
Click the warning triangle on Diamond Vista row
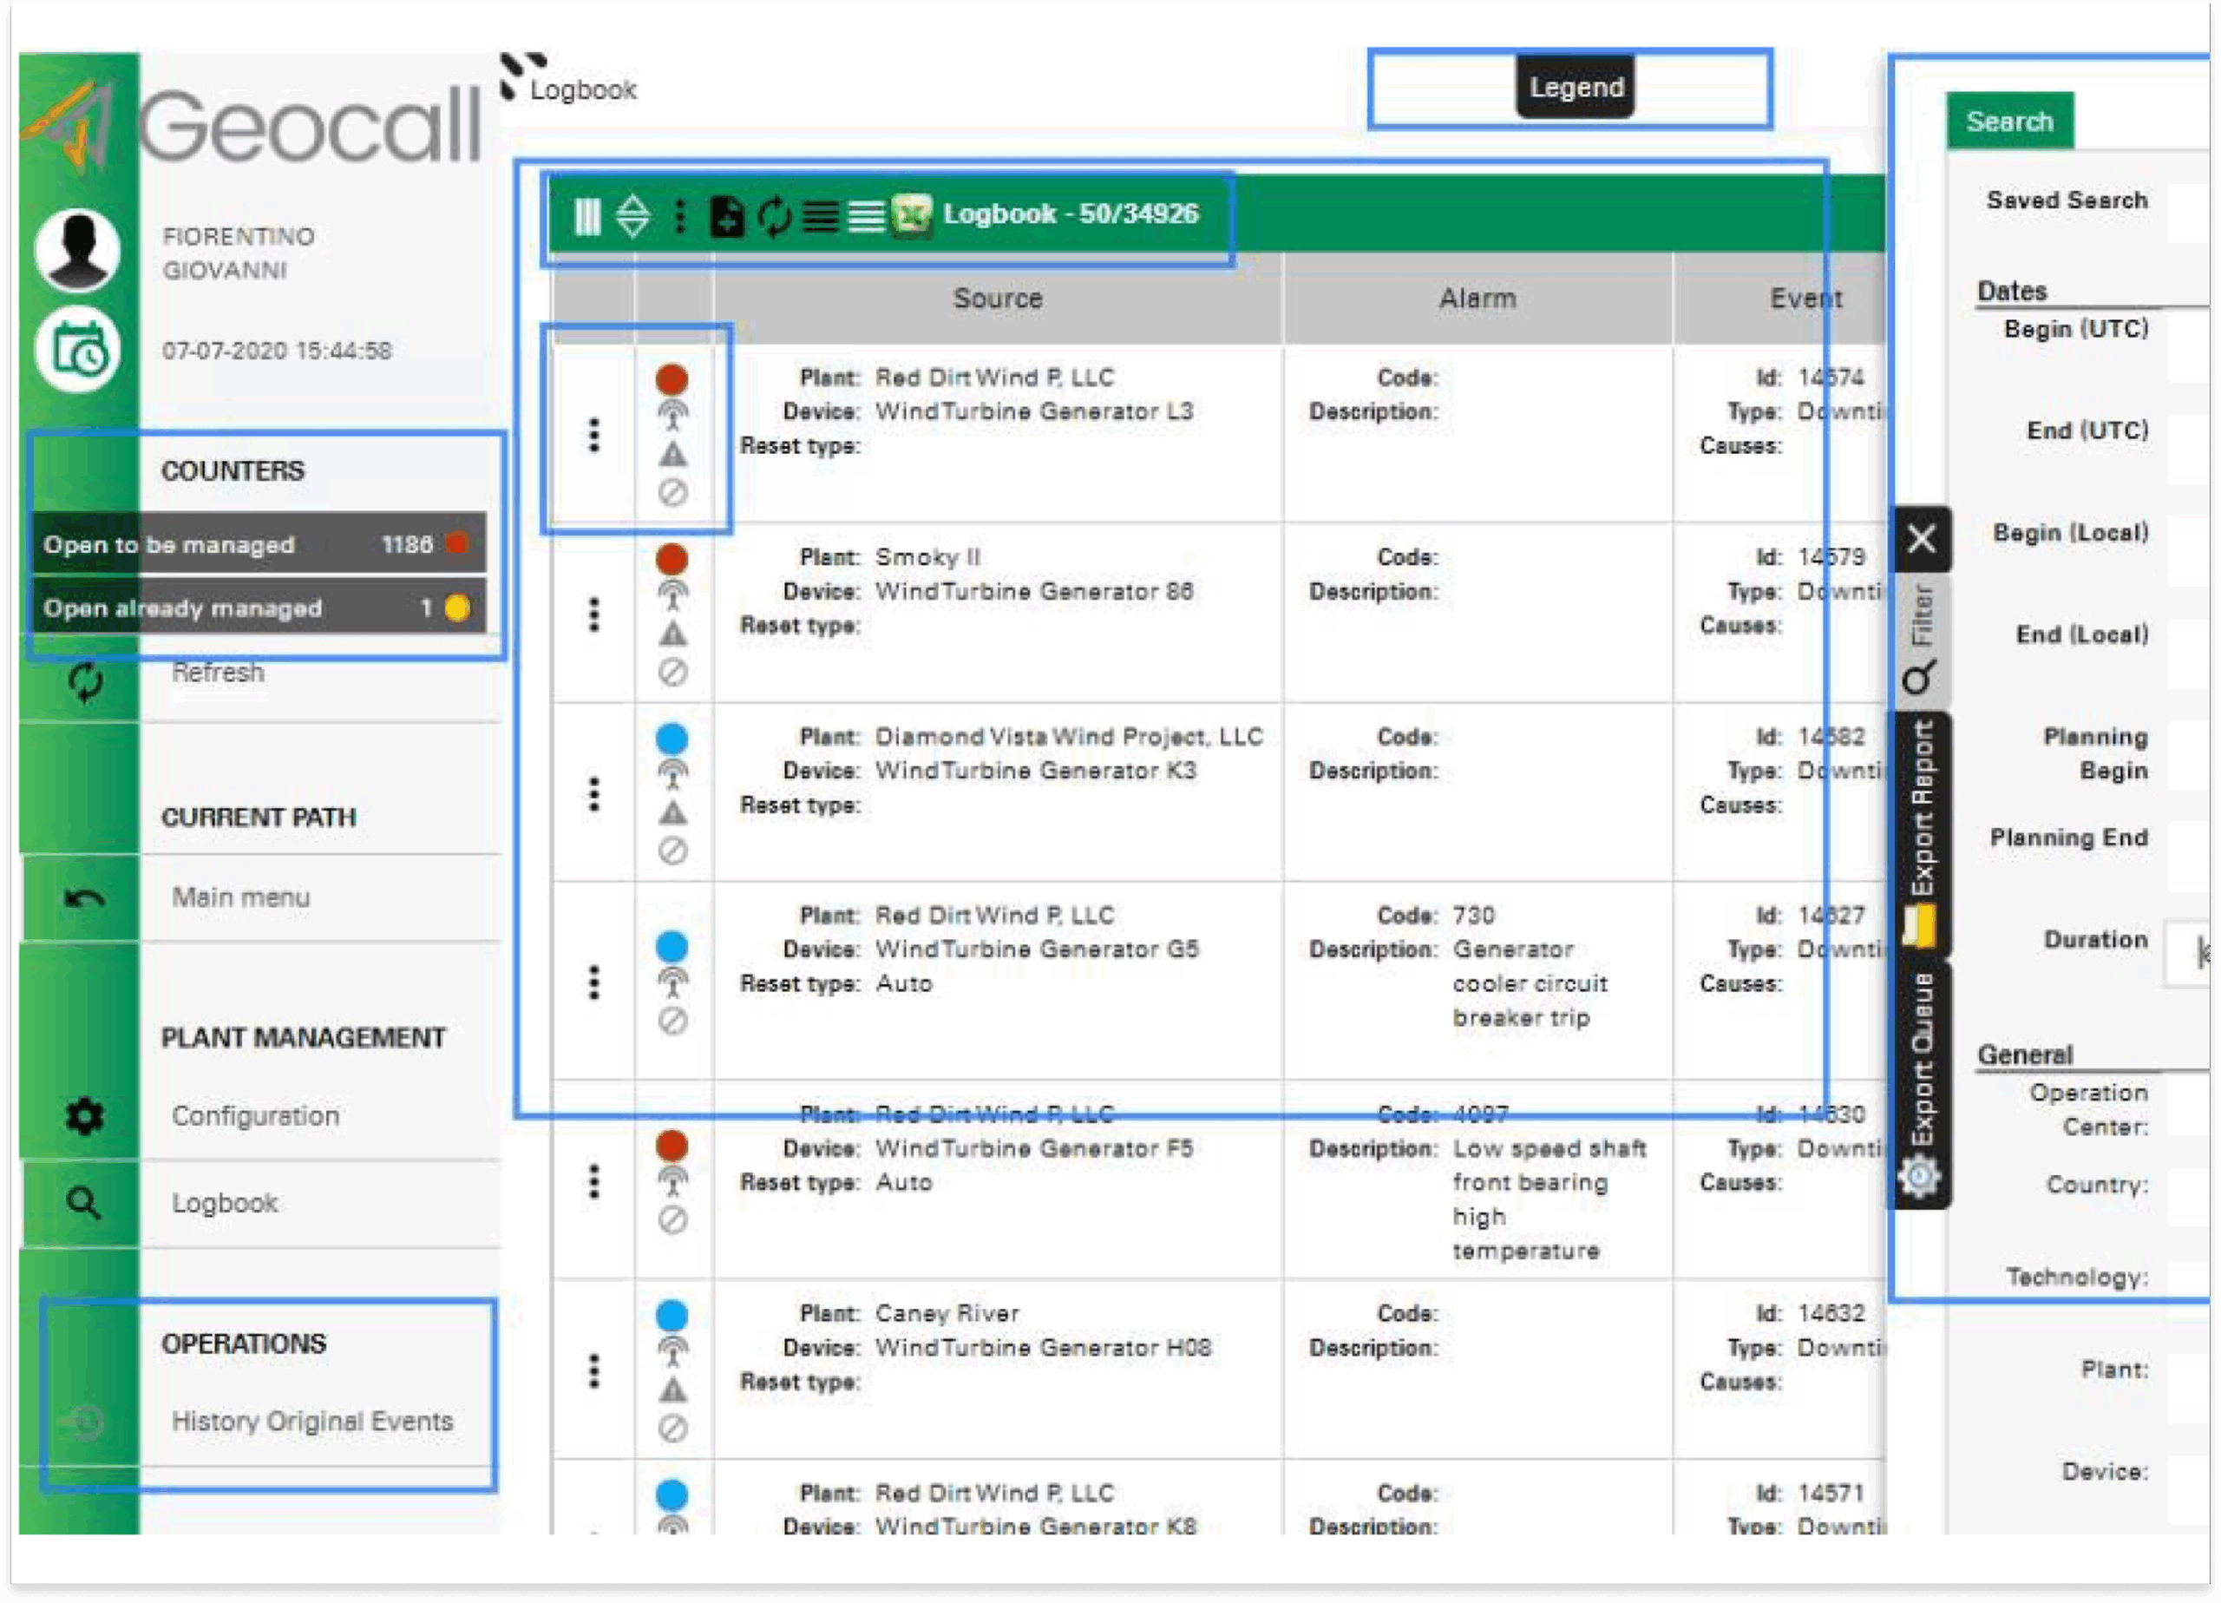[672, 813]
